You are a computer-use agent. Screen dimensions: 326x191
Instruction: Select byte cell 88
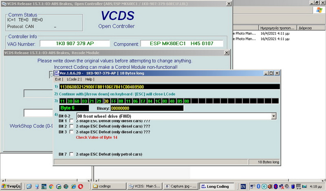coord(121,101)
